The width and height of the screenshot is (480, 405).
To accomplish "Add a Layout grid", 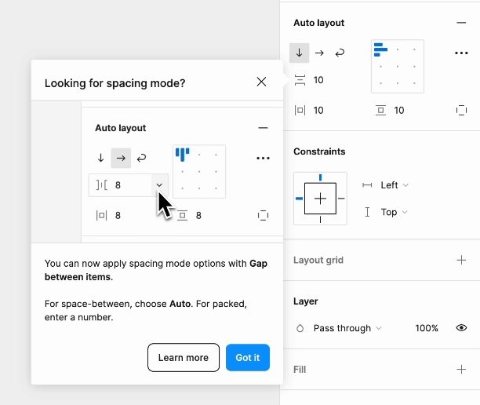I will pyautogui.click(x=461, y=260).
